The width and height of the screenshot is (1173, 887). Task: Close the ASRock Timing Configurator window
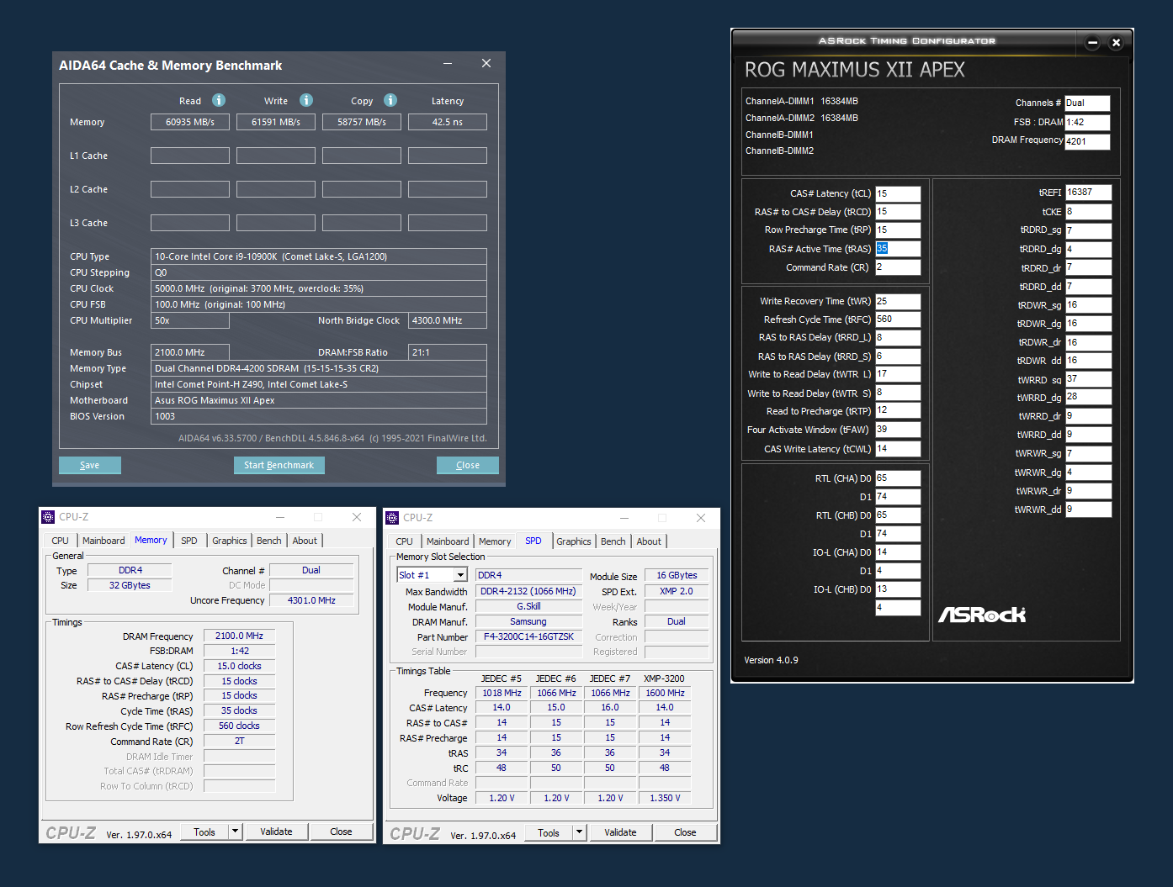coord(1116,42)
